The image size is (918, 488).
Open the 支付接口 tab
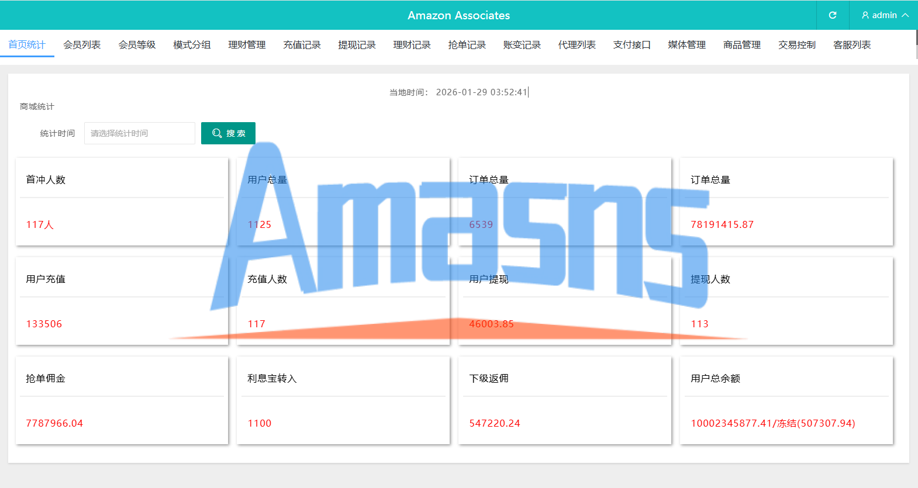(631, 45)
